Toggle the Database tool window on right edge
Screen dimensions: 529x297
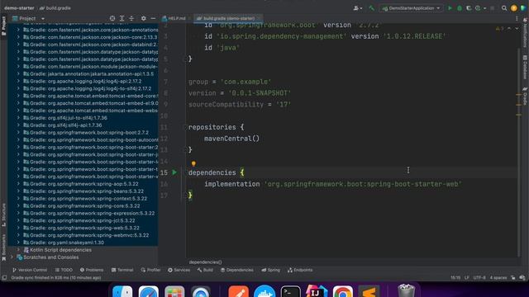pos(525,67)
